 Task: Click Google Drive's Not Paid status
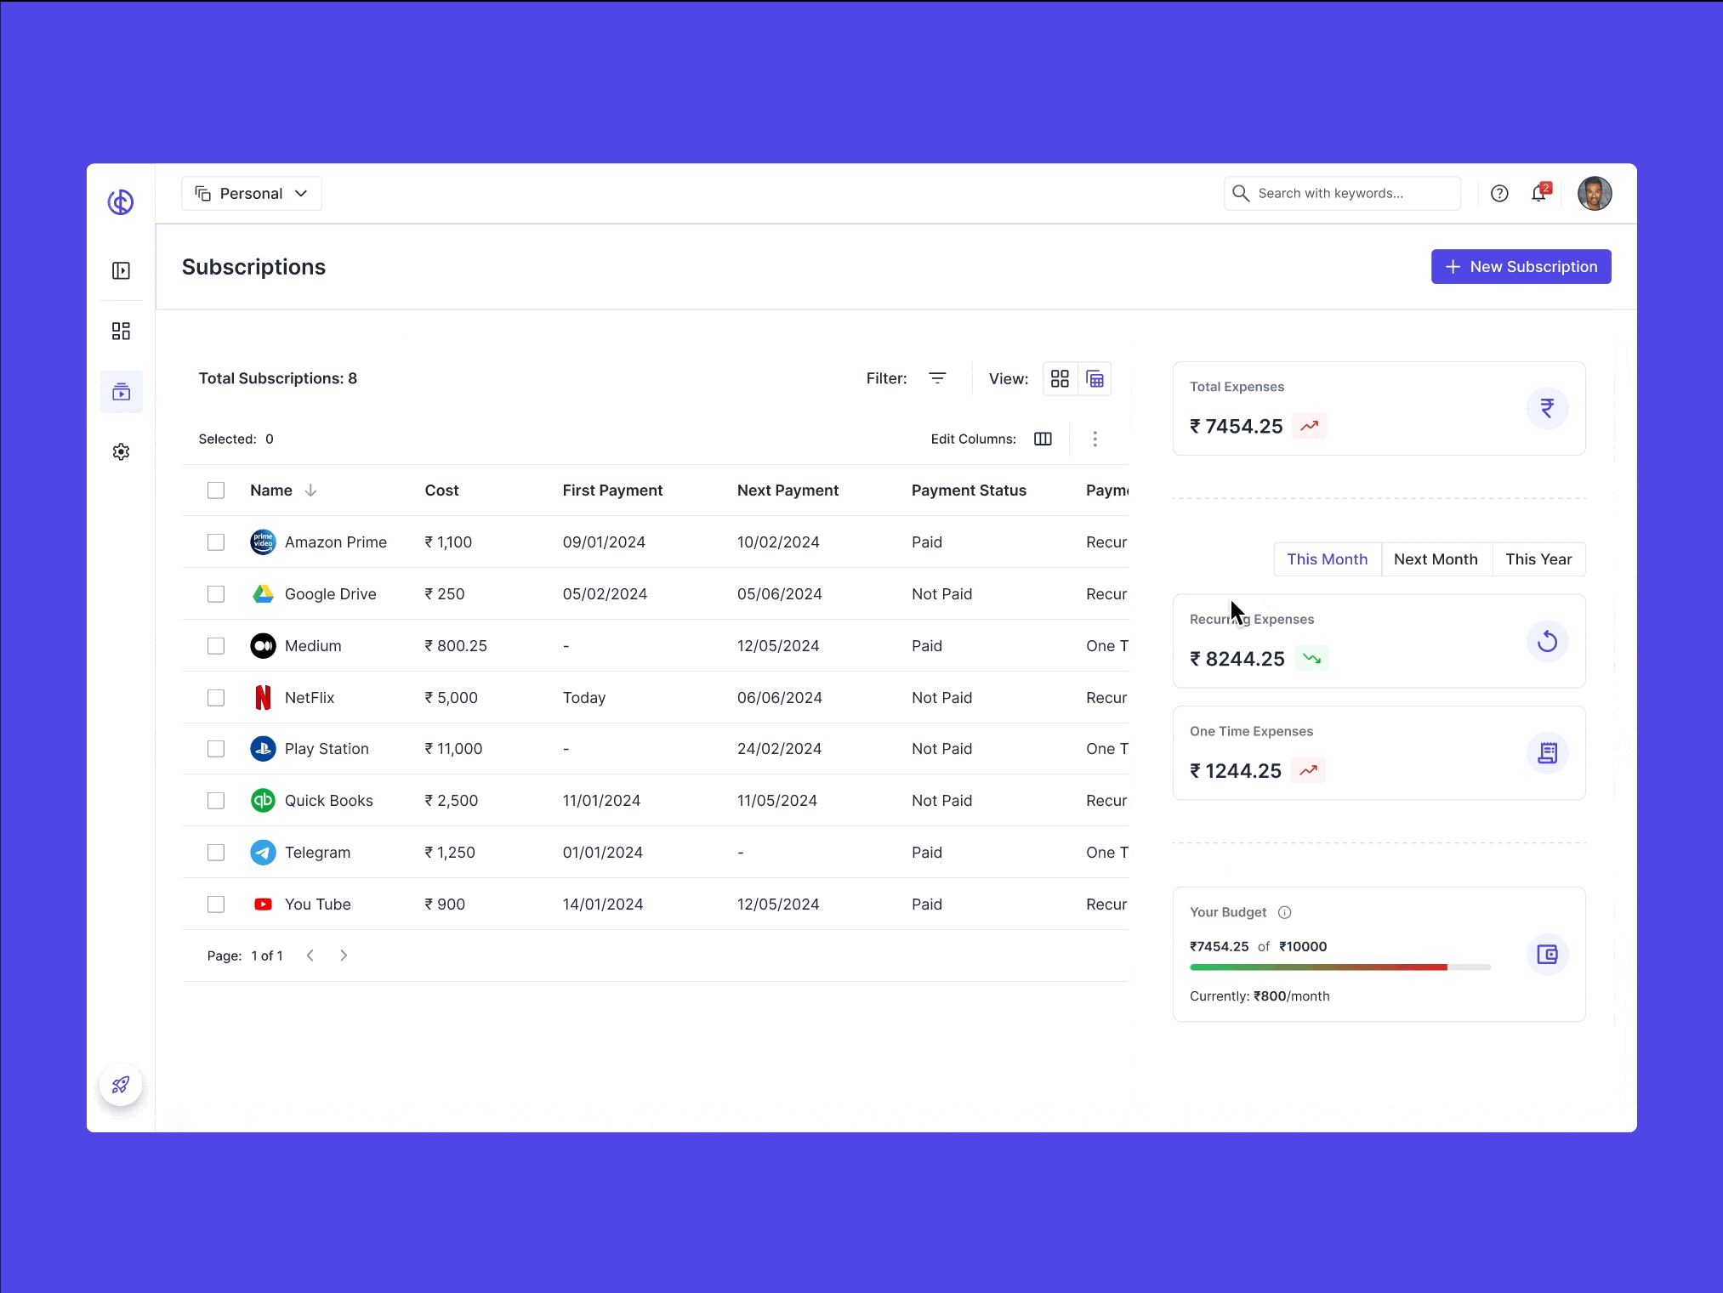(x=941, y=594)
